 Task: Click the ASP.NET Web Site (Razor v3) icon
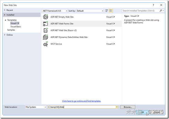point(45,30)
